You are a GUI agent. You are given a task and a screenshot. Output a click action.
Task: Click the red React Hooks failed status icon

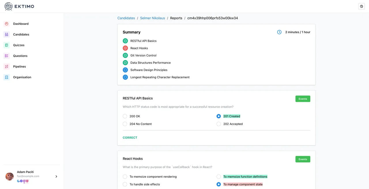125,48
